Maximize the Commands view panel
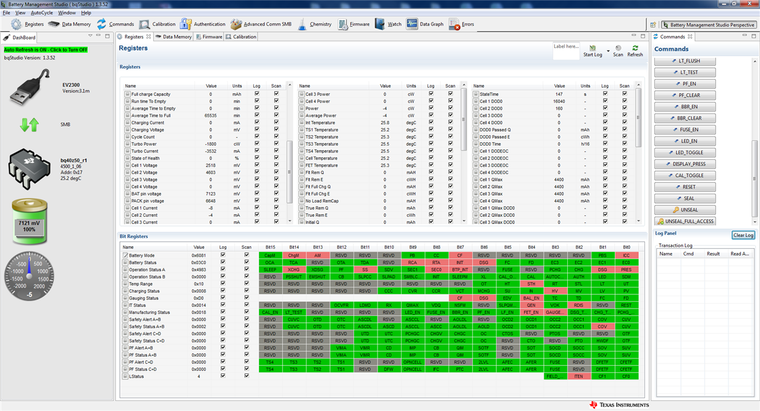 (753, 37)
